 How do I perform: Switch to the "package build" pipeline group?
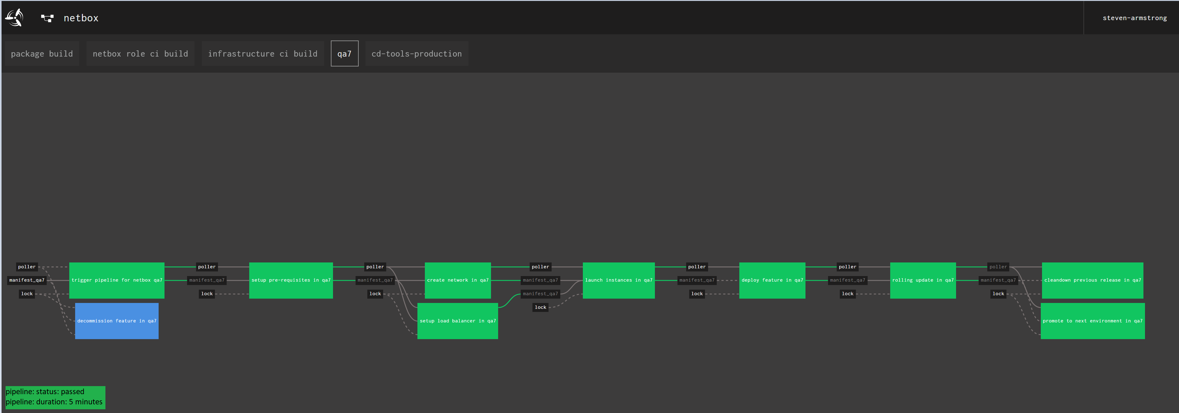click(x=42, y=53)
